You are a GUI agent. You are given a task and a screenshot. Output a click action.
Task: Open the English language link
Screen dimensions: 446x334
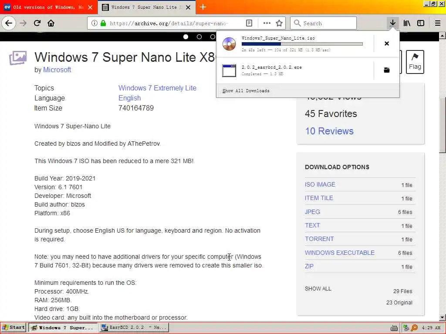click(129, 98)
